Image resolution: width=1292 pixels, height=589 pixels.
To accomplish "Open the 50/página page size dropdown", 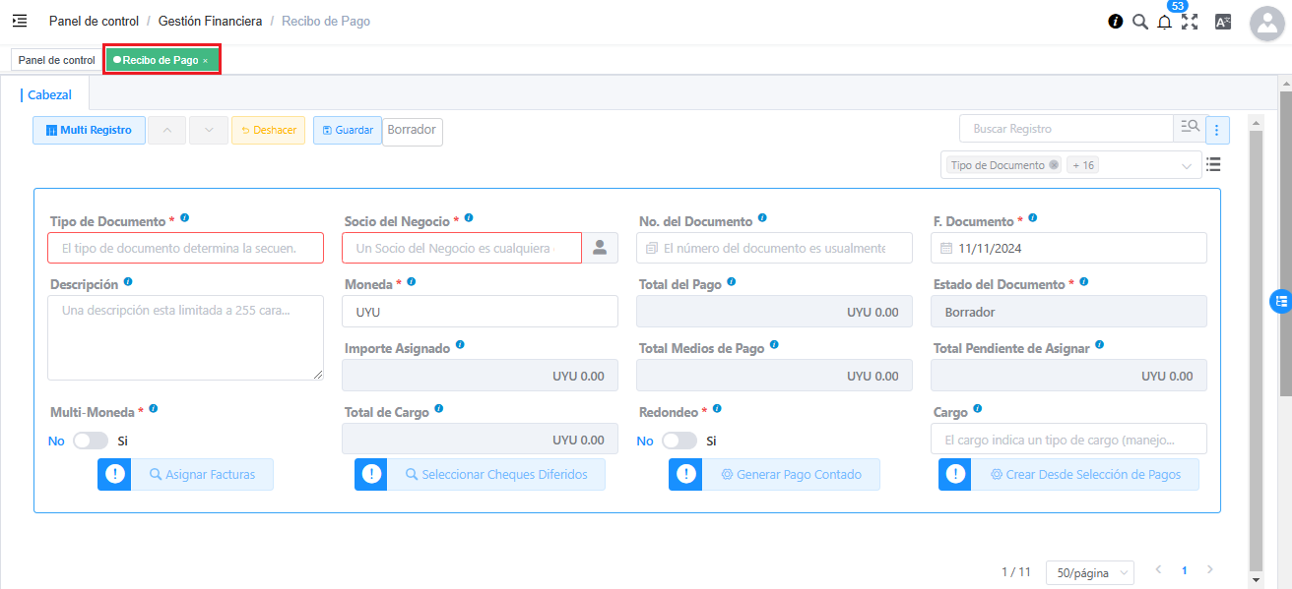I will tap(1089, 572).
